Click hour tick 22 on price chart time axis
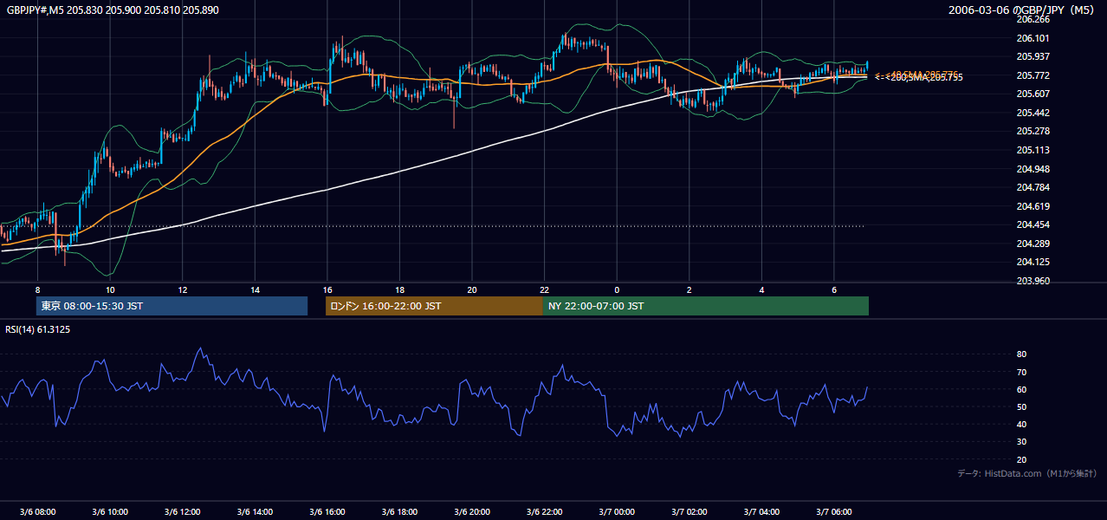 tap(544, 289)
